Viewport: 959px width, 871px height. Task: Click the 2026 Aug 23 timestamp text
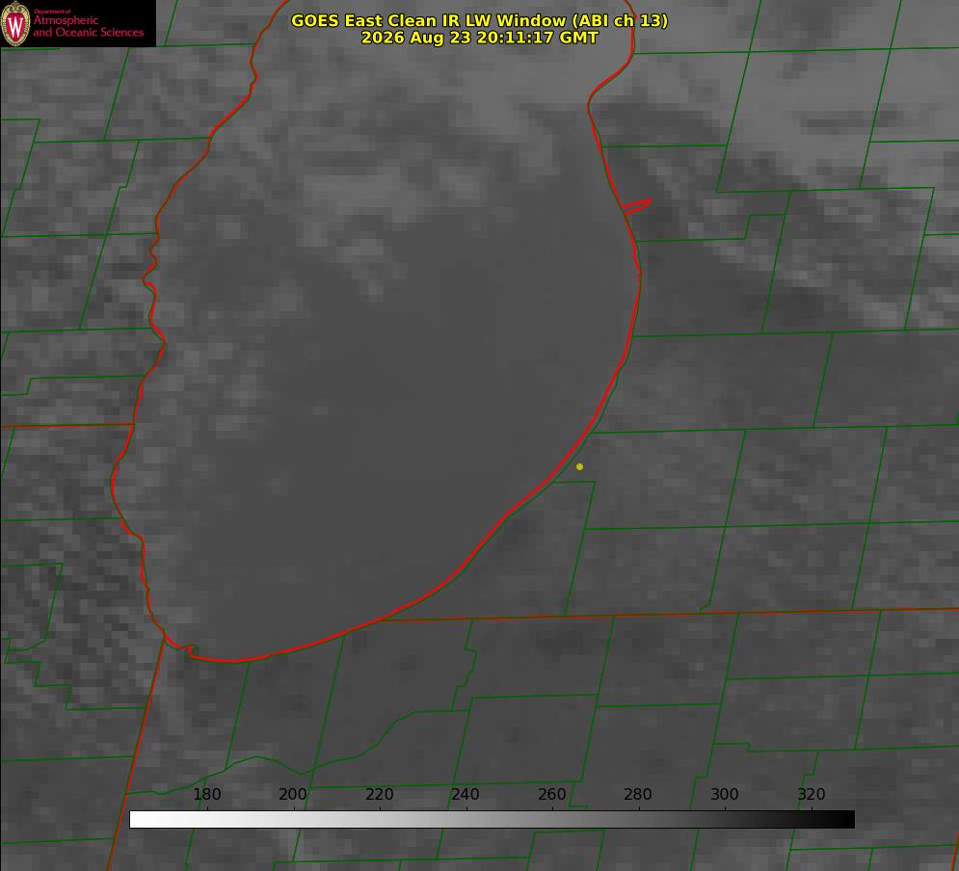480,38
